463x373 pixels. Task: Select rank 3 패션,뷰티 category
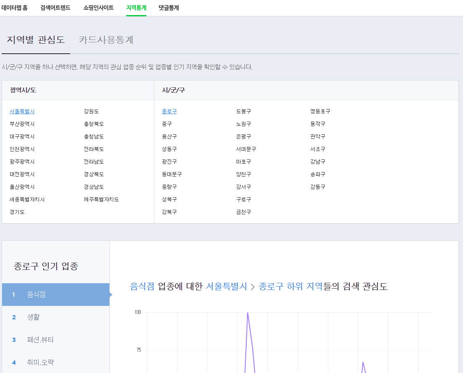(56, 339)
